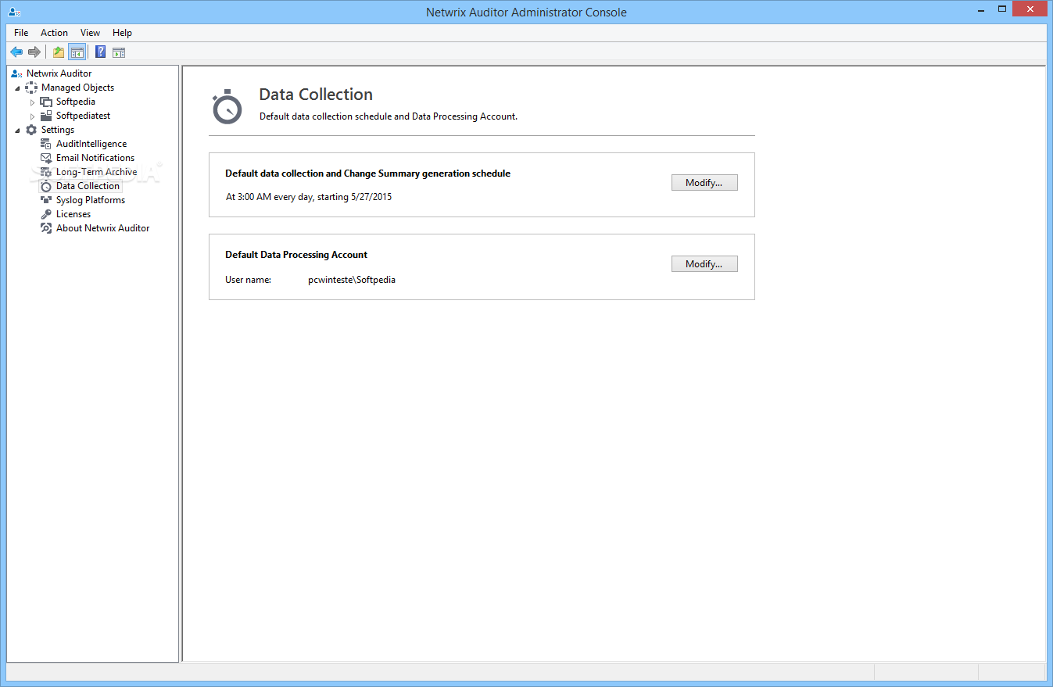Open Long-Term Archive settings icon
Image resolution: width=1053 pixels, height=687 pixels.
[x=46, y=172]
